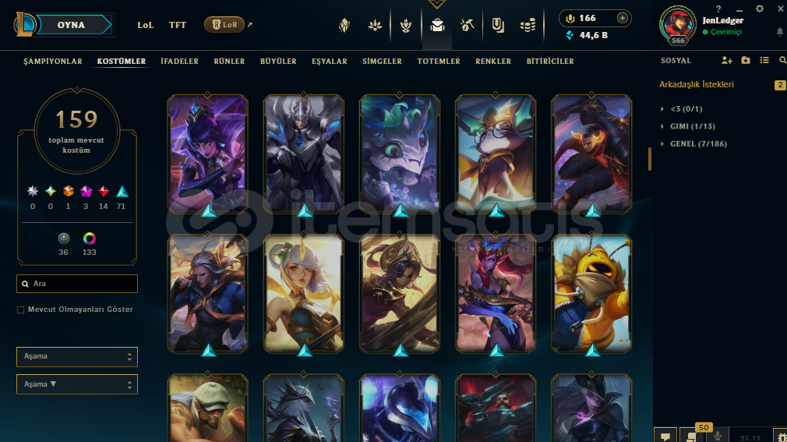Open the TFT link in header

(x=177, y=25)
